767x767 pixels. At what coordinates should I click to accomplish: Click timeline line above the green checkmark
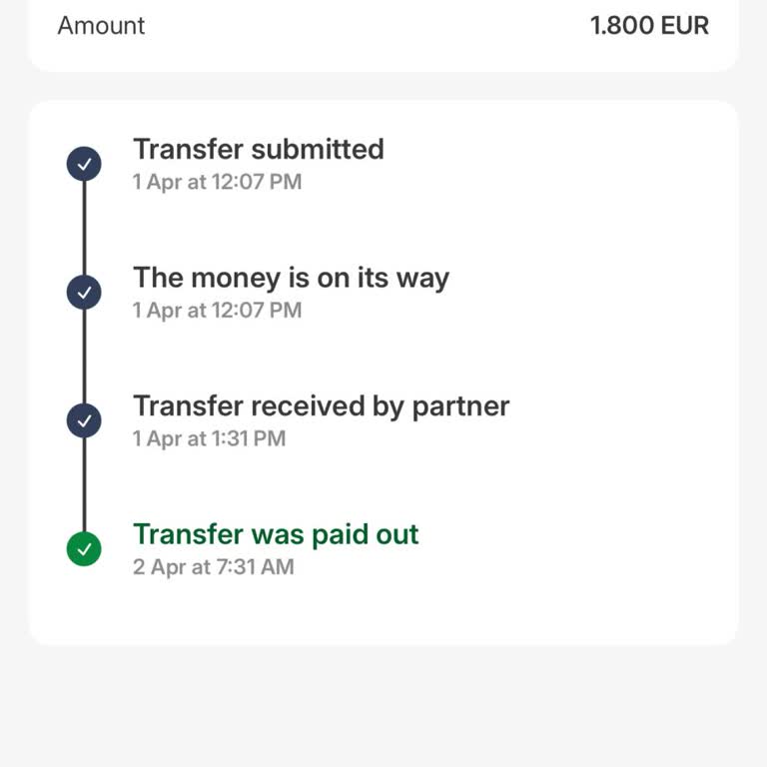pyautogui.click(x=84, y=484)
